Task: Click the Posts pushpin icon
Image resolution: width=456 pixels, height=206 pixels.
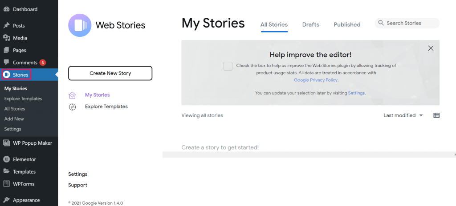Action: [6, 26]
